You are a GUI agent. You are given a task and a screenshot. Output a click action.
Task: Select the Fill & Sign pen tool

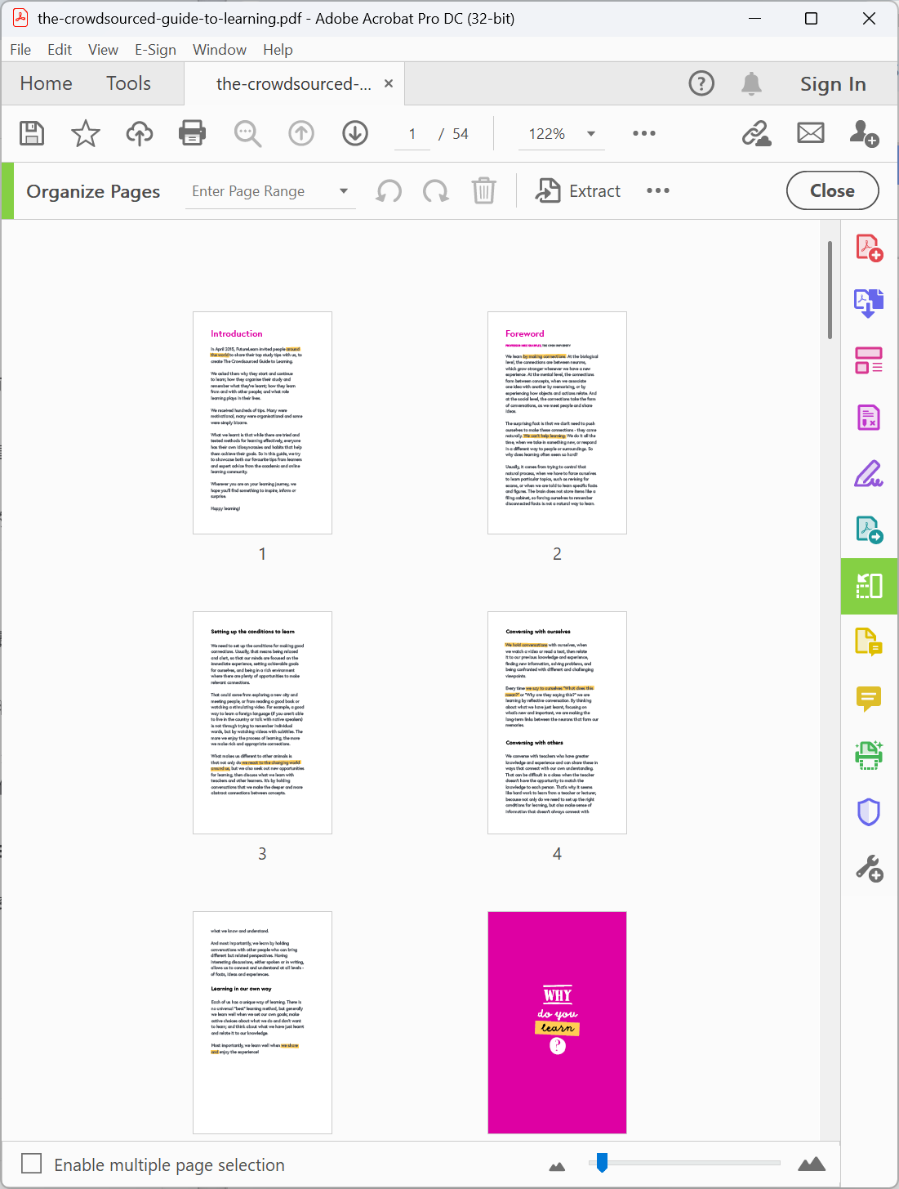pyautogui.click(x=869, y=474)
